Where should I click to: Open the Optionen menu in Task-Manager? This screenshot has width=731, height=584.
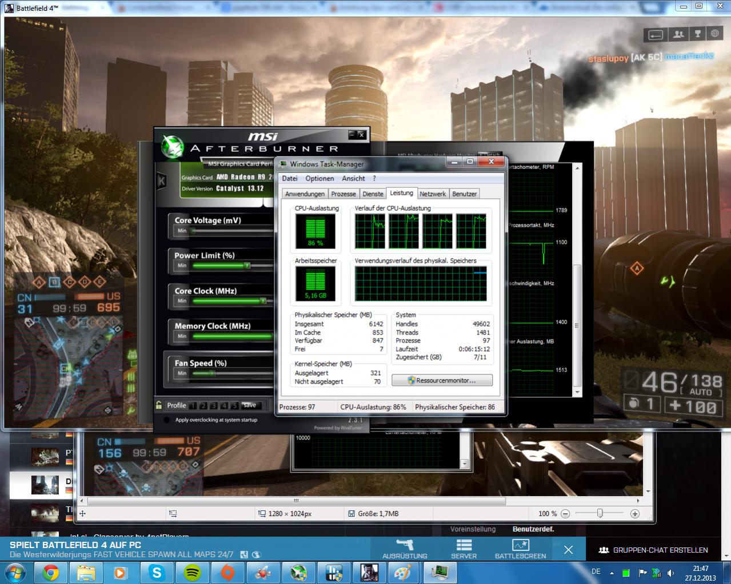[x=319, y=178]
